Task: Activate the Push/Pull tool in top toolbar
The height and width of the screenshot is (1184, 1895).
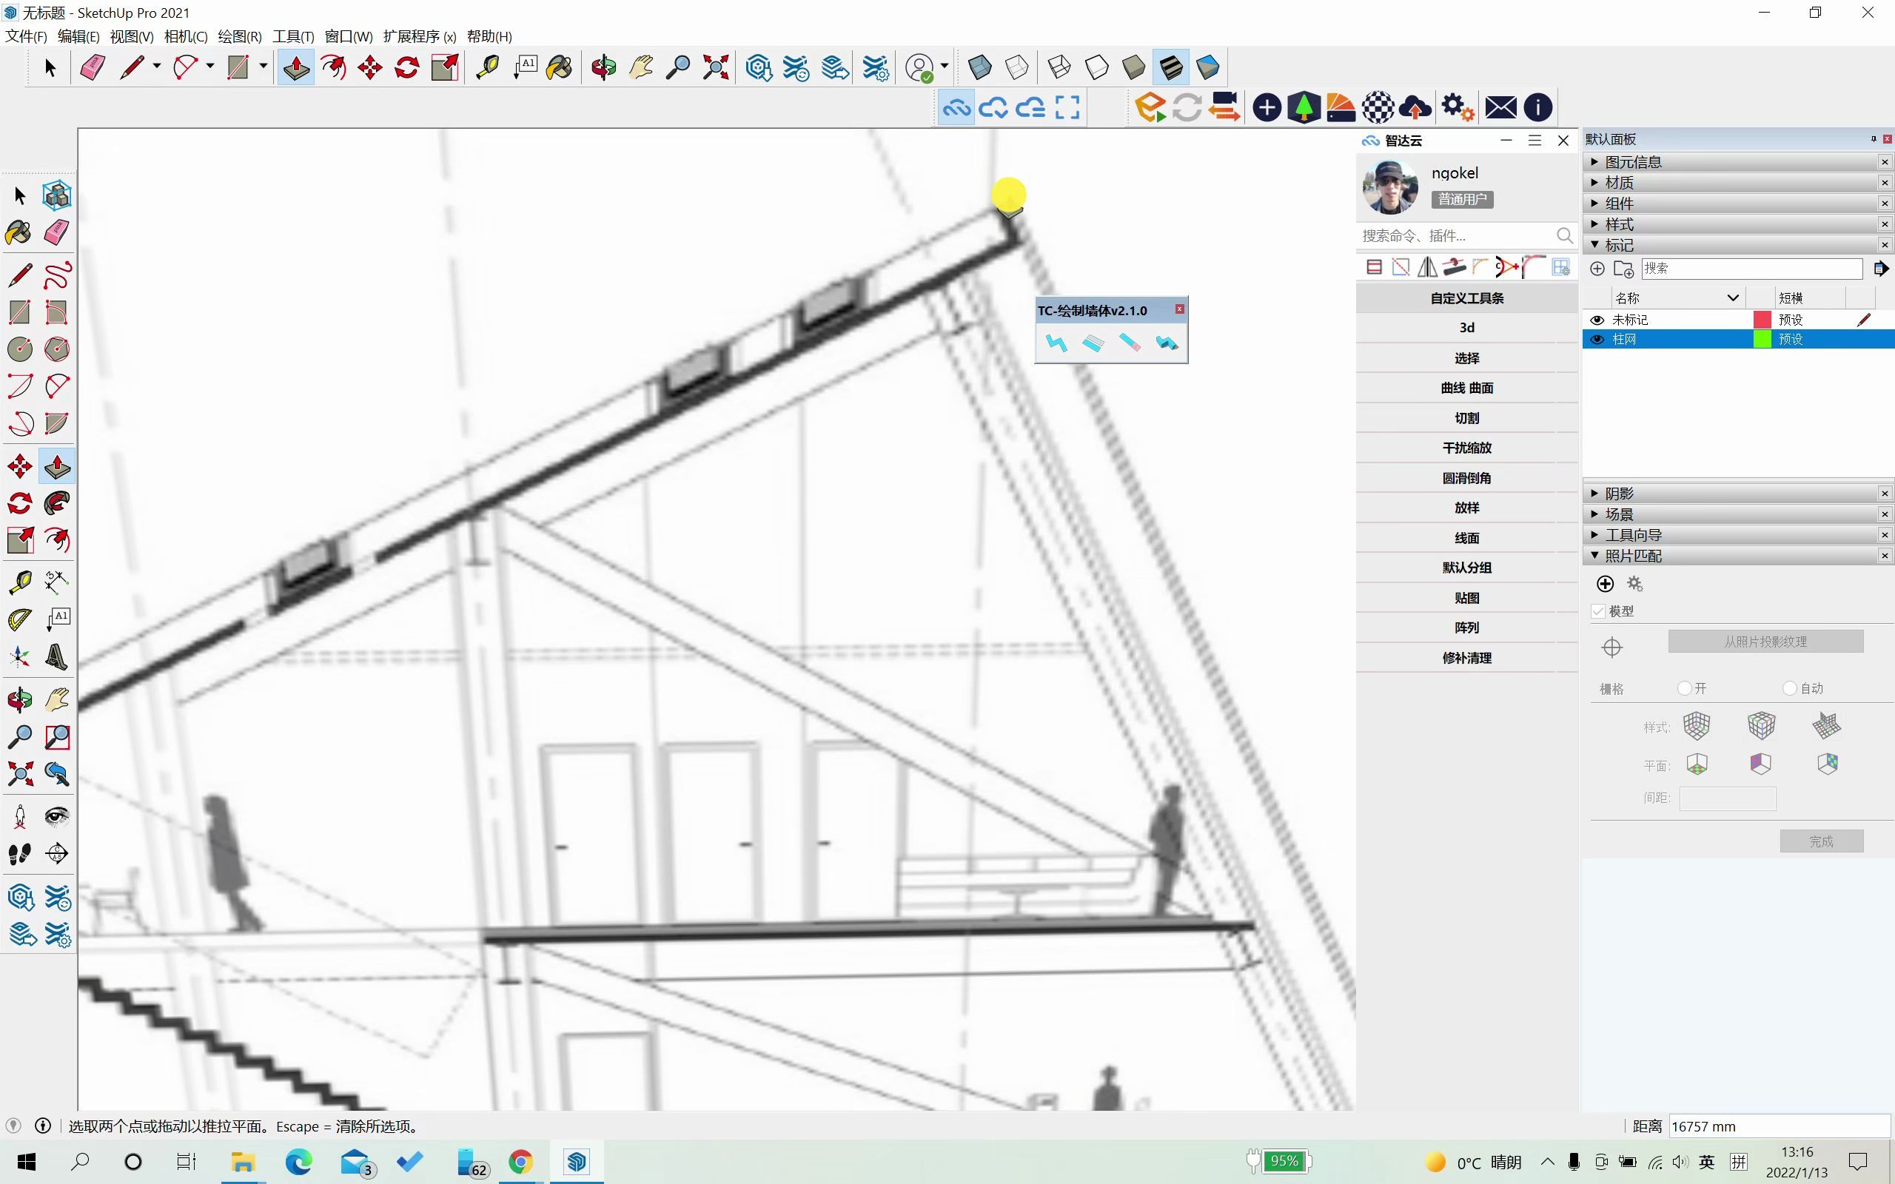Action: pos(295,67)
